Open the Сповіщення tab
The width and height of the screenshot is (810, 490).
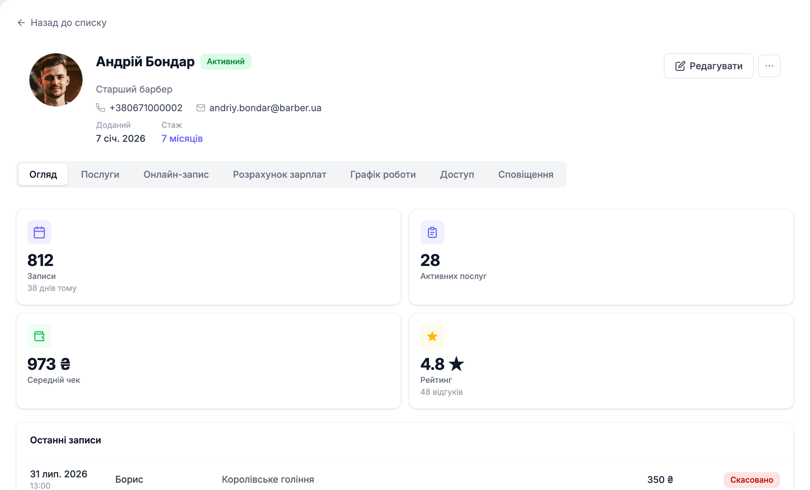[526, 174]
